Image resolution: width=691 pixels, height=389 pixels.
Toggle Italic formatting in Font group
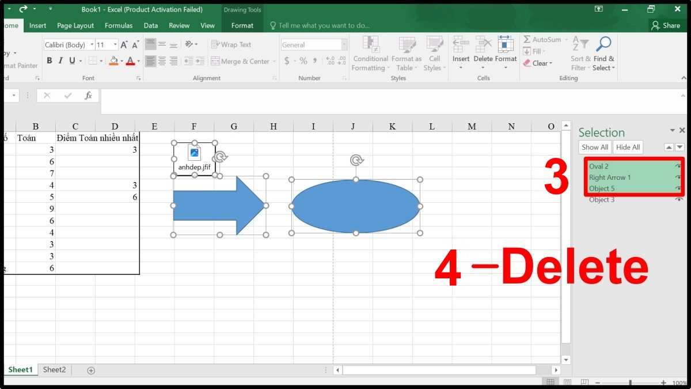point(61,61)
